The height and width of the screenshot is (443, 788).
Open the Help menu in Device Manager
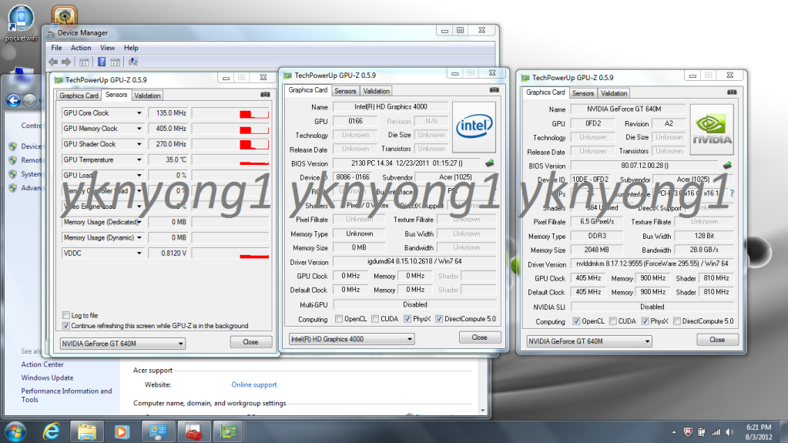point(131,48)
